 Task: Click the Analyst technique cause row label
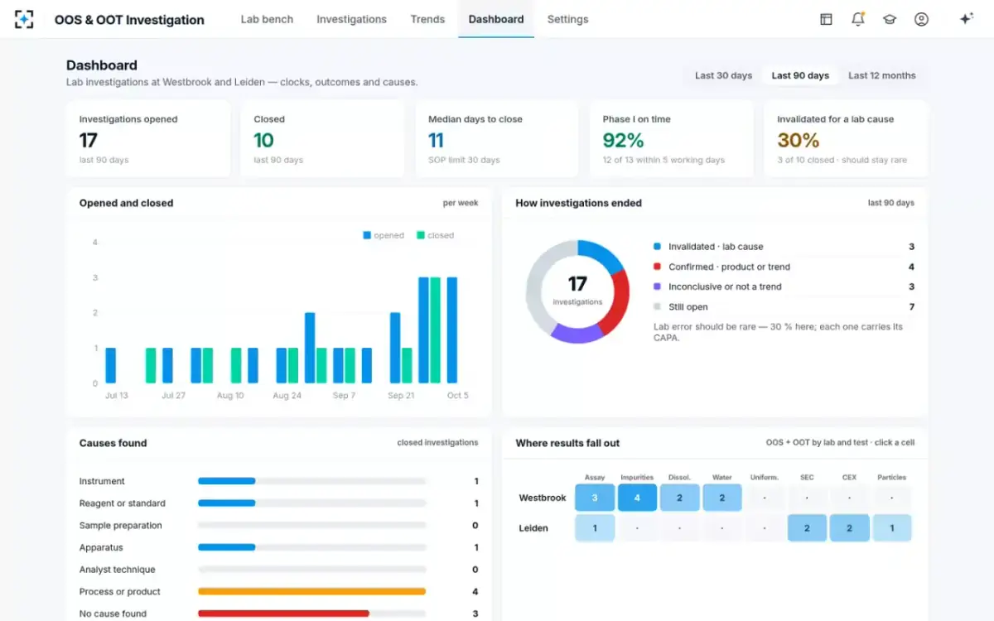pos(118,570)
